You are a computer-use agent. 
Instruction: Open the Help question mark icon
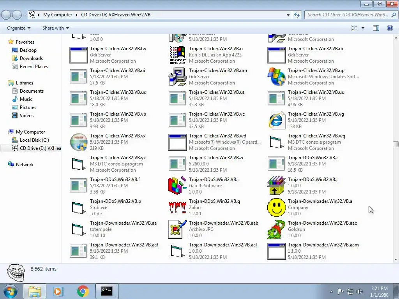[390, 28]
